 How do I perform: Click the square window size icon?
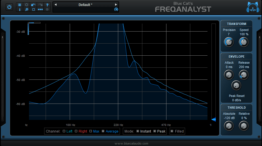(33, 9)
